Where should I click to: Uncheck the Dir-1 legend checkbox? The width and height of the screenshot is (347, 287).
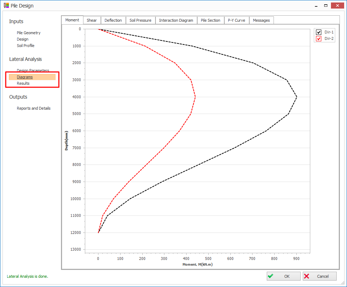(319, 32)
